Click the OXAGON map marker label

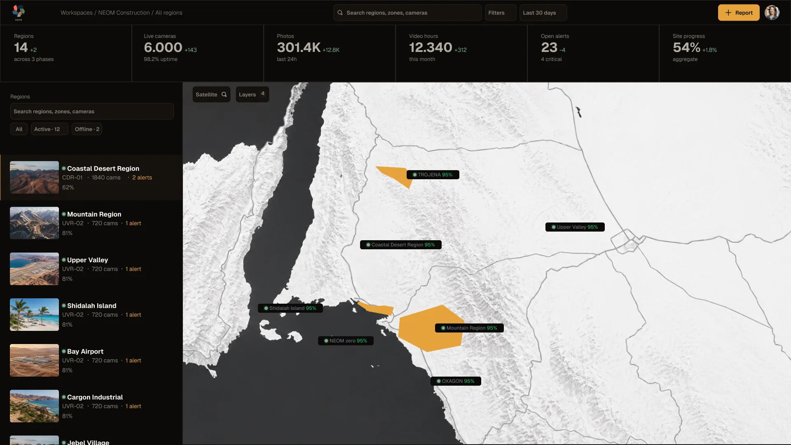coord(456,381)
